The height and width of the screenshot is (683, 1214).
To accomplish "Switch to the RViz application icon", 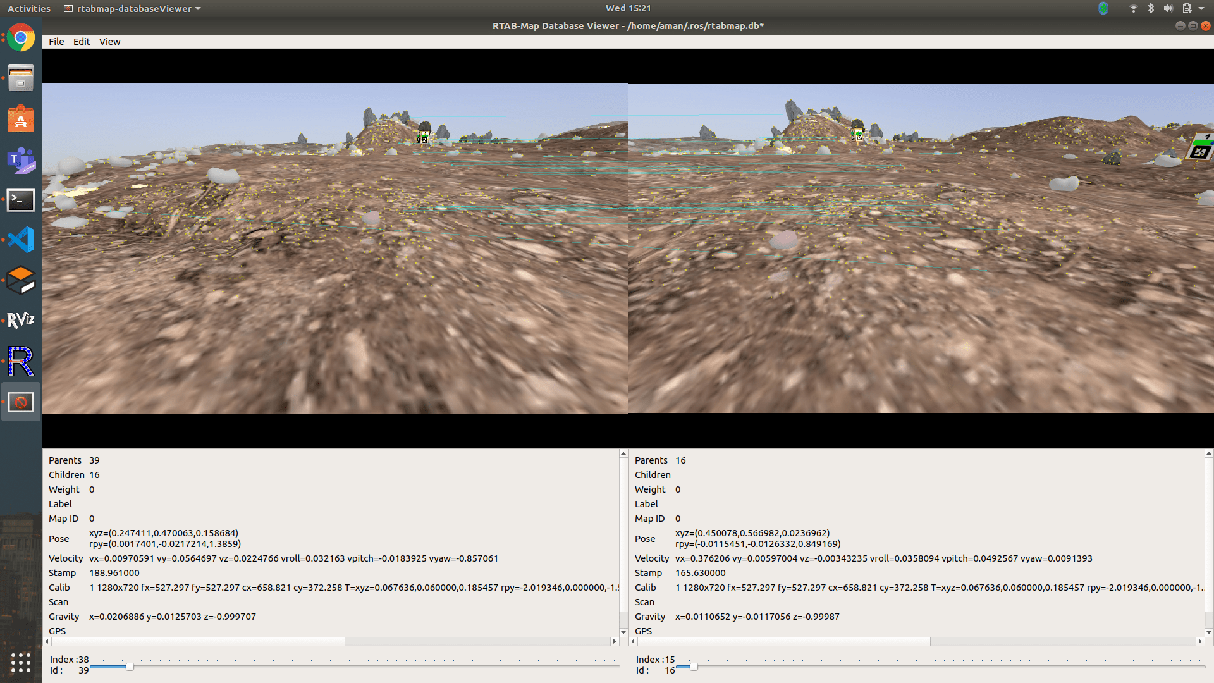I will pyautogui.click(x=21, y=320).
